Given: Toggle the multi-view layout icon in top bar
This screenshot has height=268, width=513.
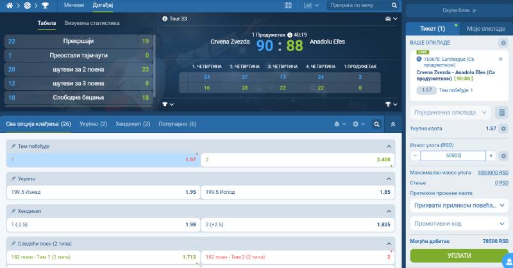Looking at the screenshot, I should (288, 5).
